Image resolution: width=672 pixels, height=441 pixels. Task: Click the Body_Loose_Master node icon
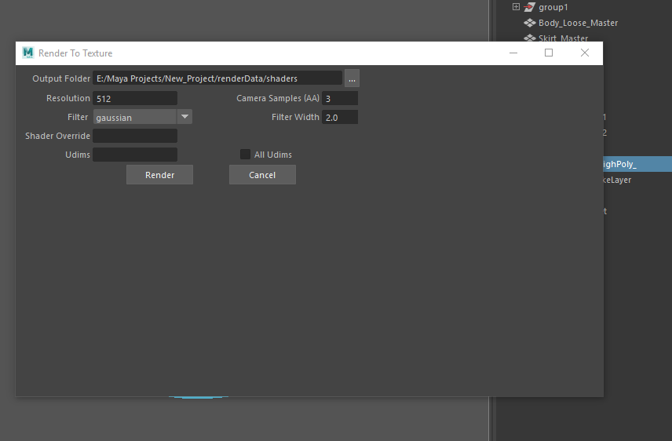(530, 23)
